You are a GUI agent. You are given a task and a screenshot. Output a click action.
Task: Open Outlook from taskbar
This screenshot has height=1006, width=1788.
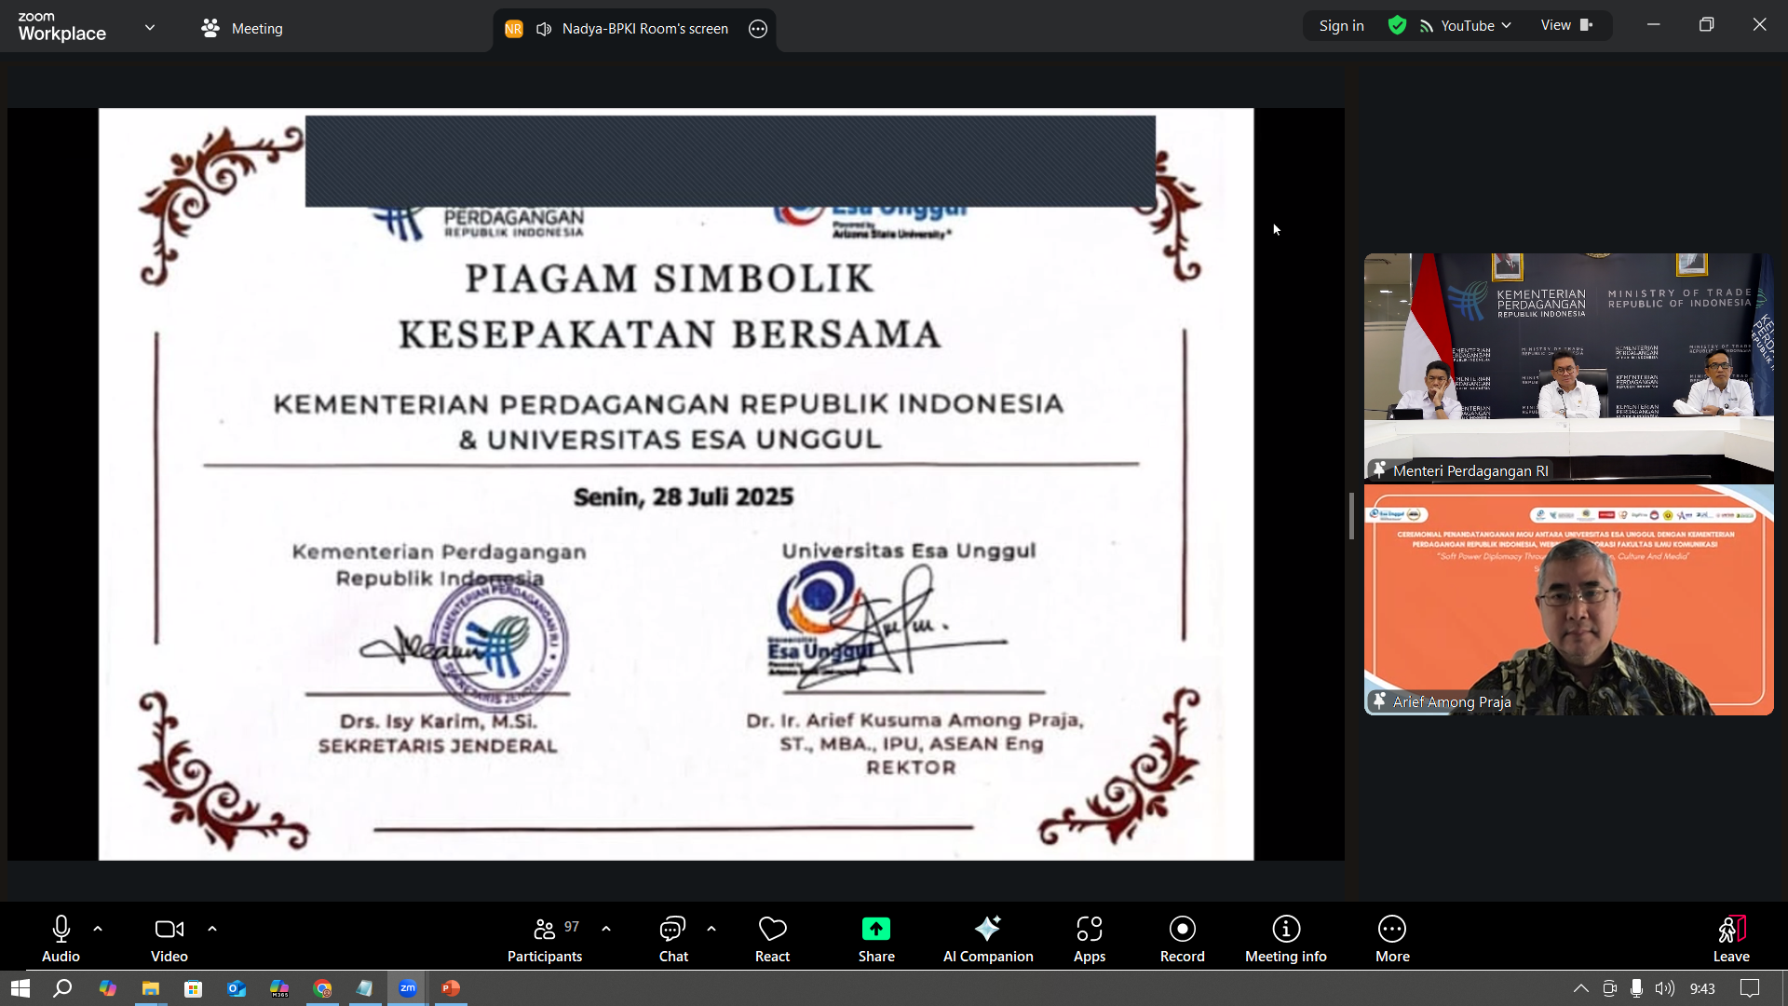point(236,988)
